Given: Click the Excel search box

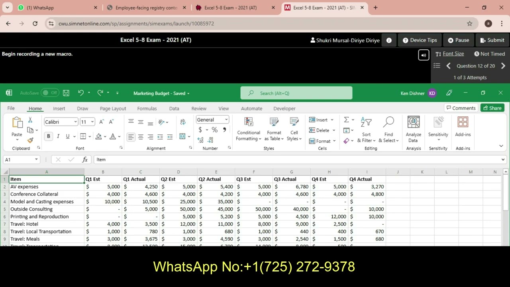Looking at the screenshot, I should pos(296,93).
